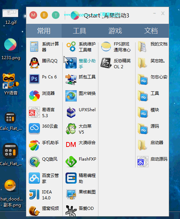Click the green T circle button

pyautogui.click(x=56, y=15)
